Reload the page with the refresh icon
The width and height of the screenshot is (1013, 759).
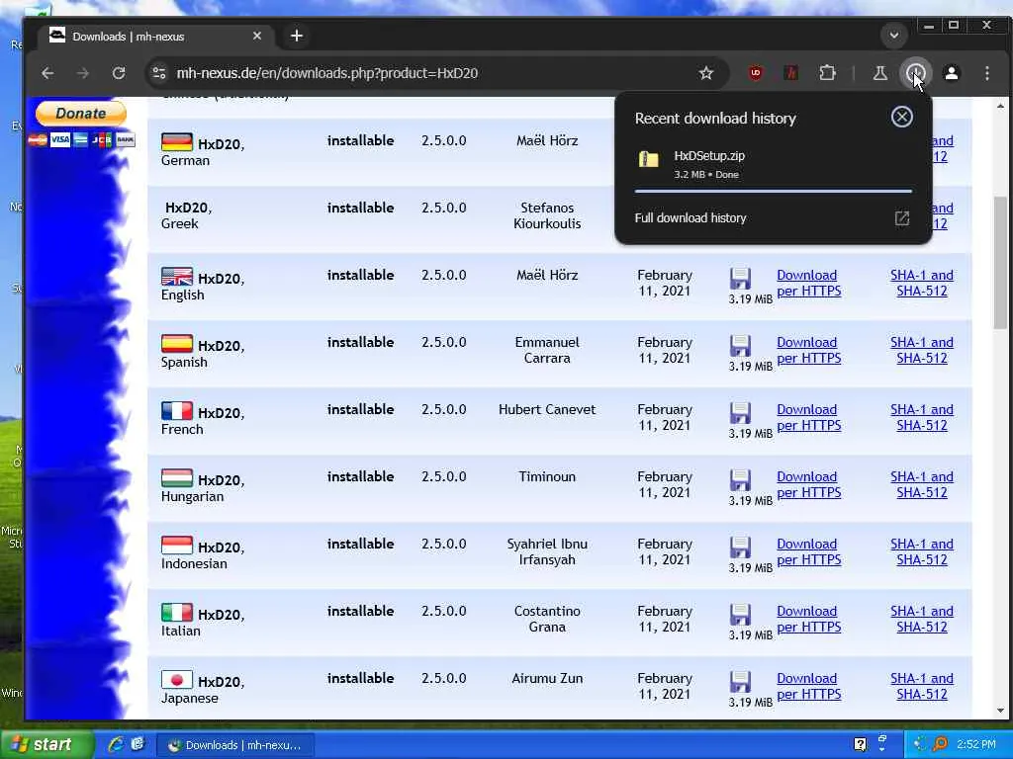[x=119, y=73]
